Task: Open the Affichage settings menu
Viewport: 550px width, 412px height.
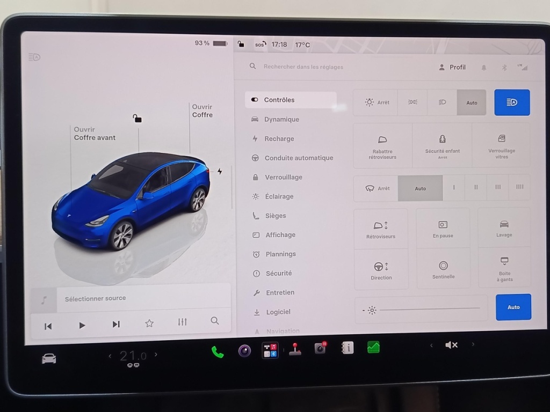Action: (274, 235)
